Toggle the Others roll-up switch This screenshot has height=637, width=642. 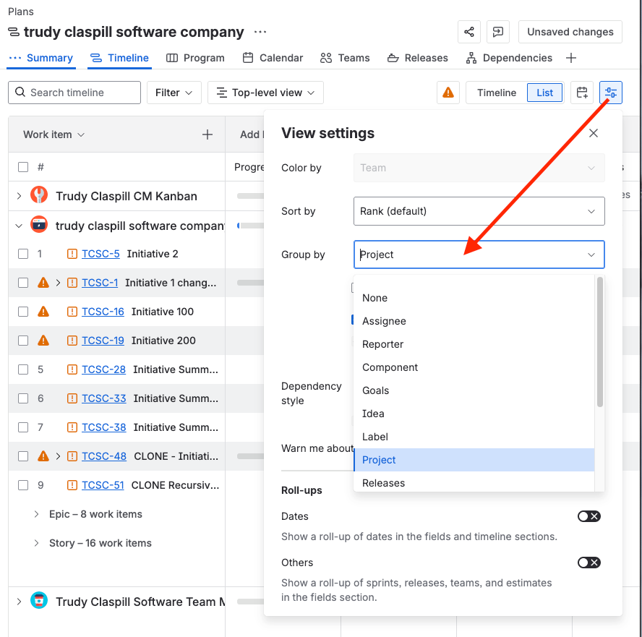tap(589, 563)
